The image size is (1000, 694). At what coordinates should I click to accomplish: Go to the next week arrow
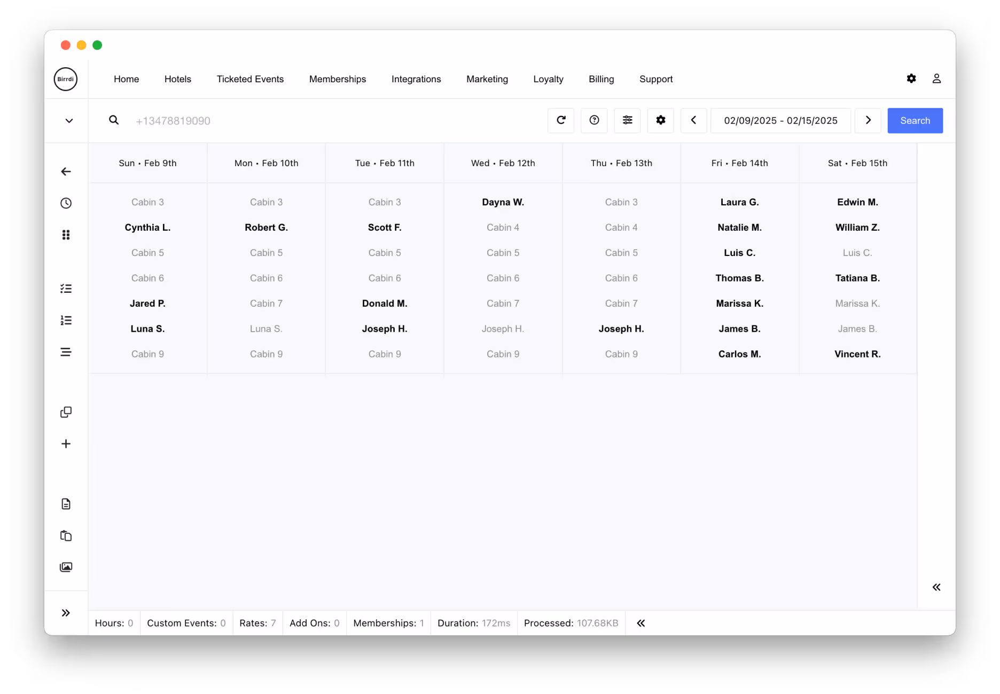(868, 120)
